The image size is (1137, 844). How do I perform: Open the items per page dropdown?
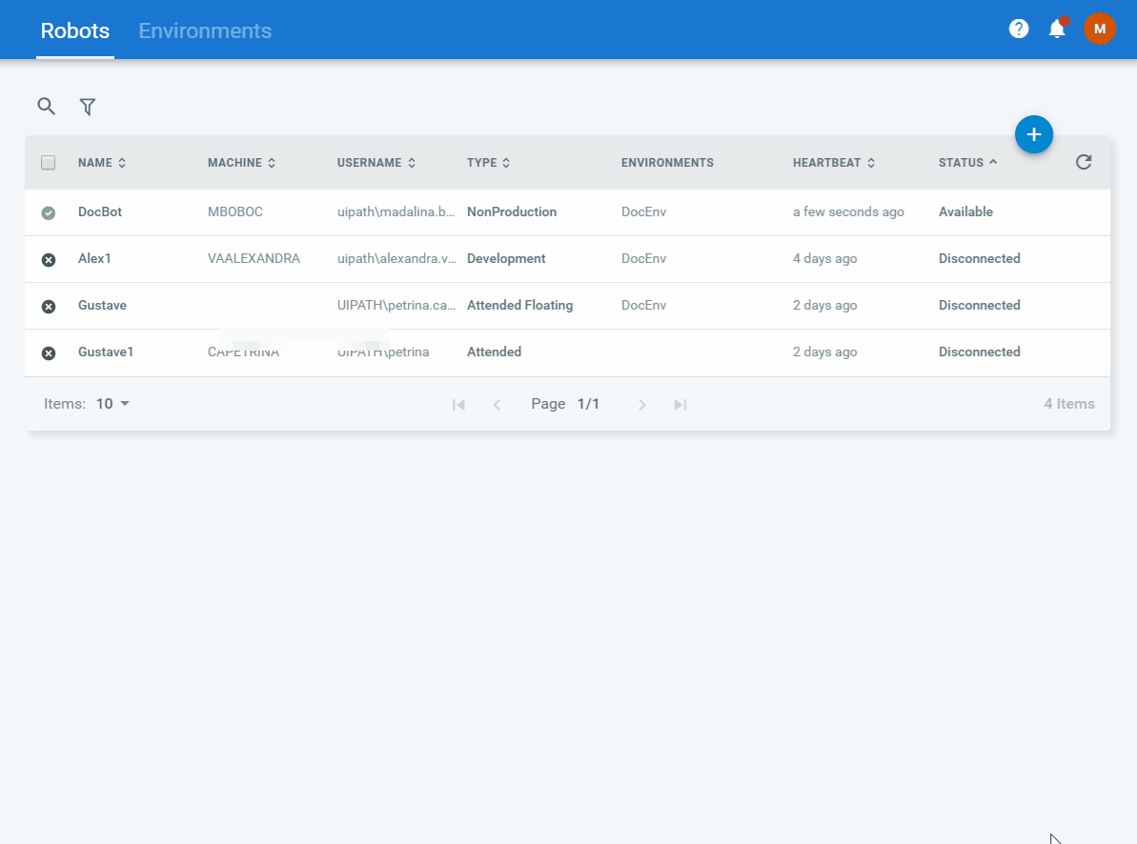(113, 404)
